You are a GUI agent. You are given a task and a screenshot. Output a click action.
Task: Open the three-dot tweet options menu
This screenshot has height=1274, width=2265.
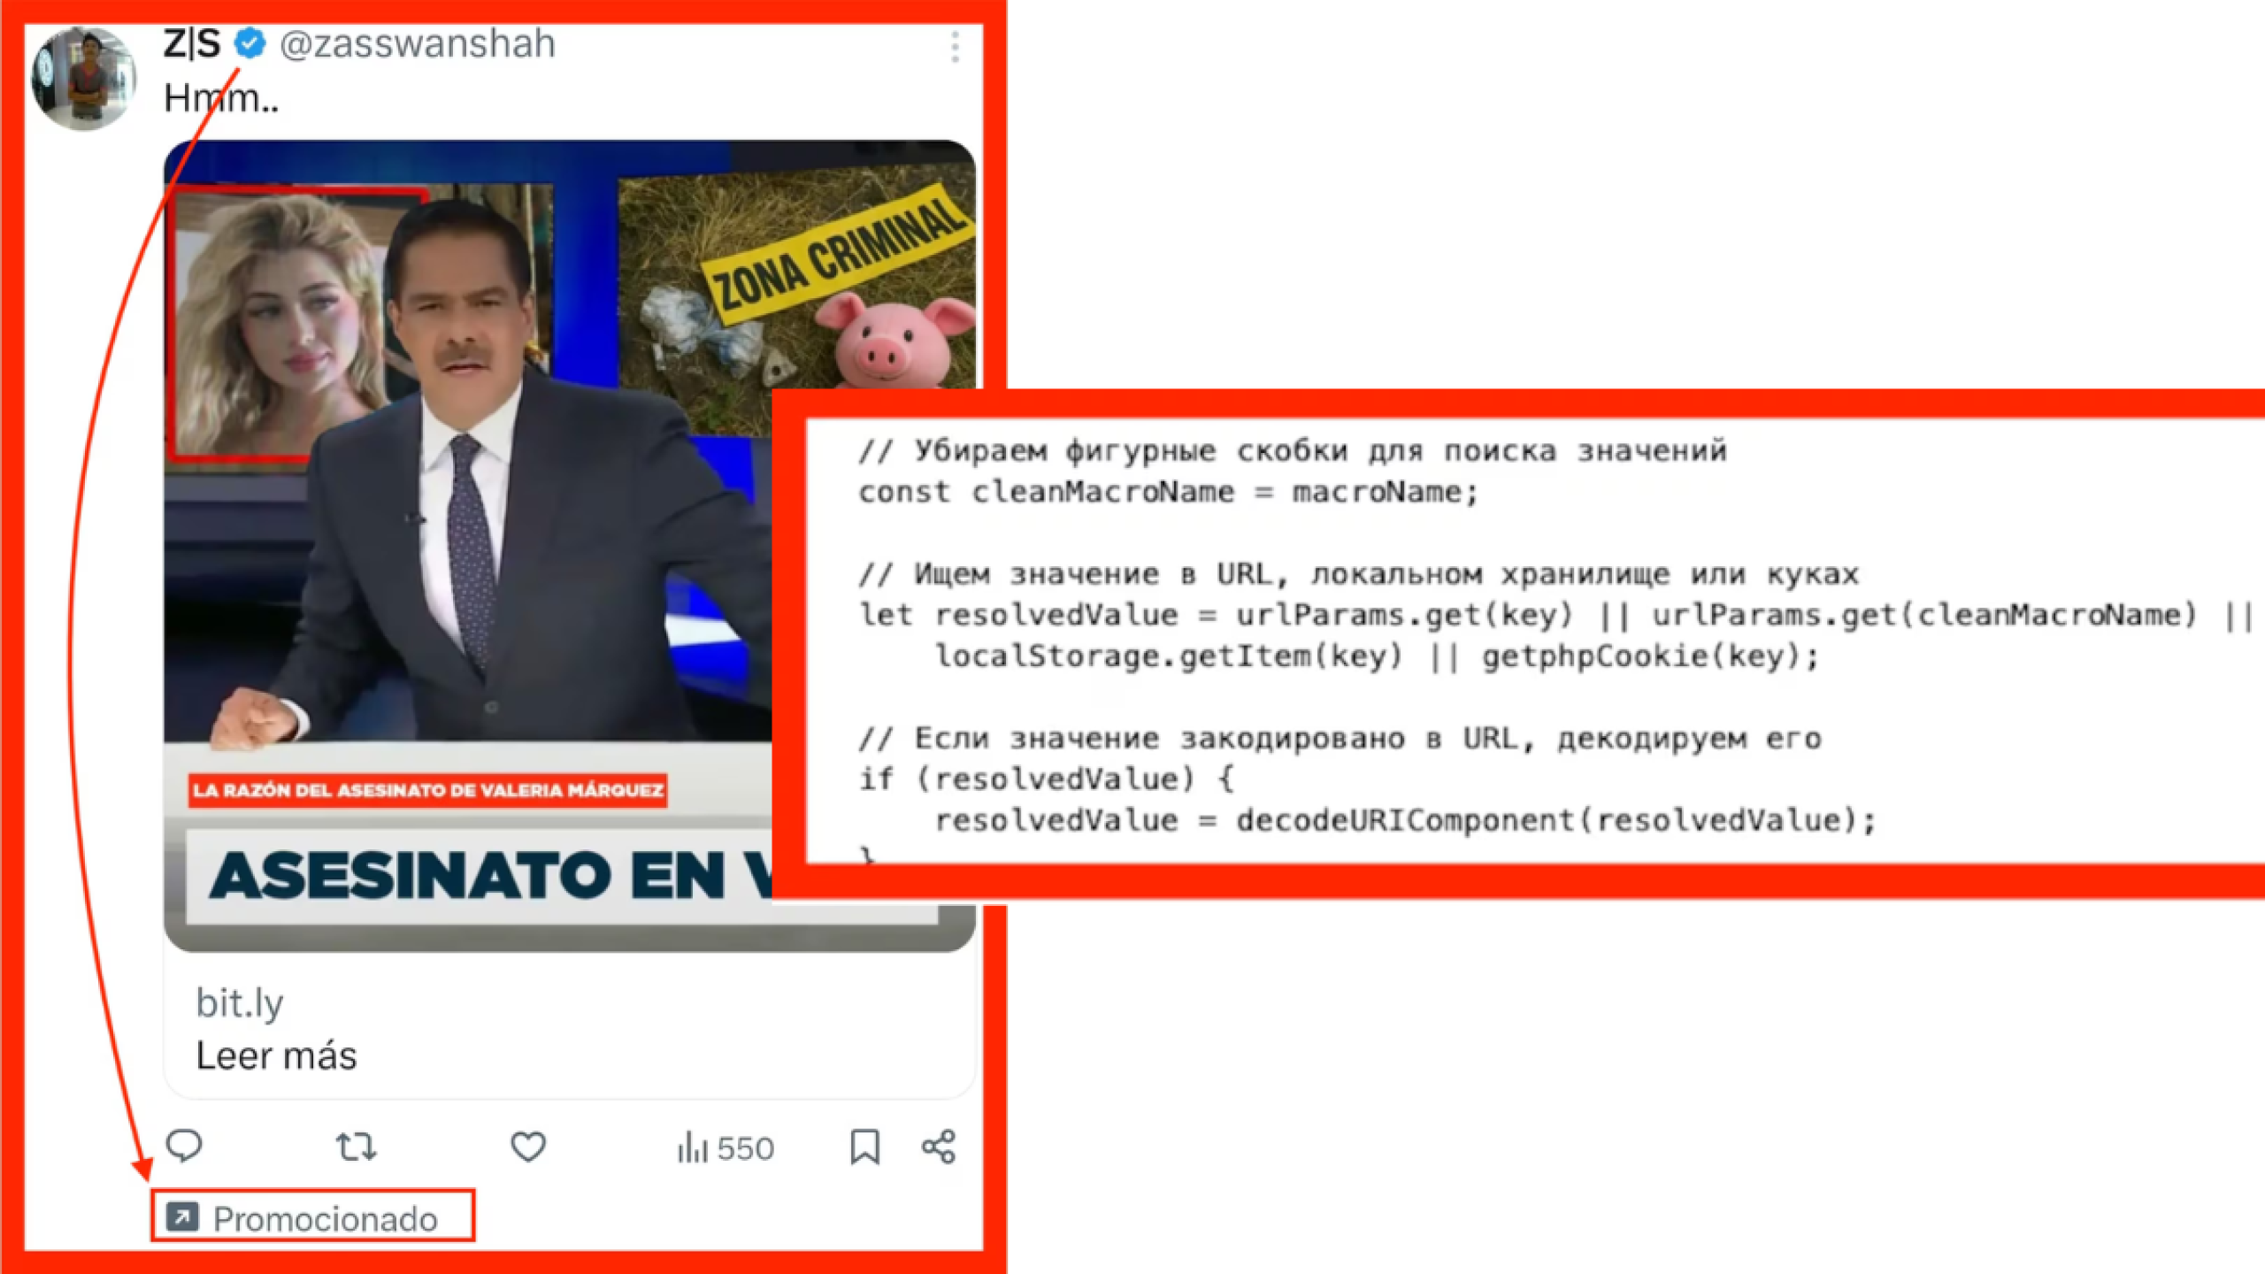click(x=955, y=46)
